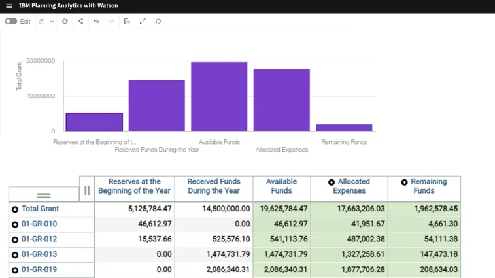Click the undo arrow icon
The image size is (495, 278).
[96, 22]
